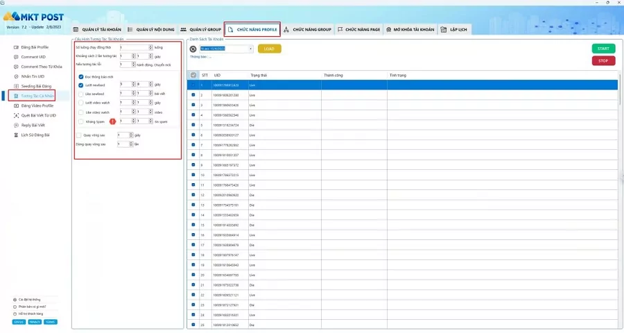Open Comment UID sidebar item

point(30,57)
